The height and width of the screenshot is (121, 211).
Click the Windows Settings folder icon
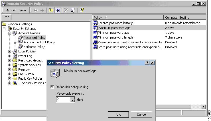(4, 24)
